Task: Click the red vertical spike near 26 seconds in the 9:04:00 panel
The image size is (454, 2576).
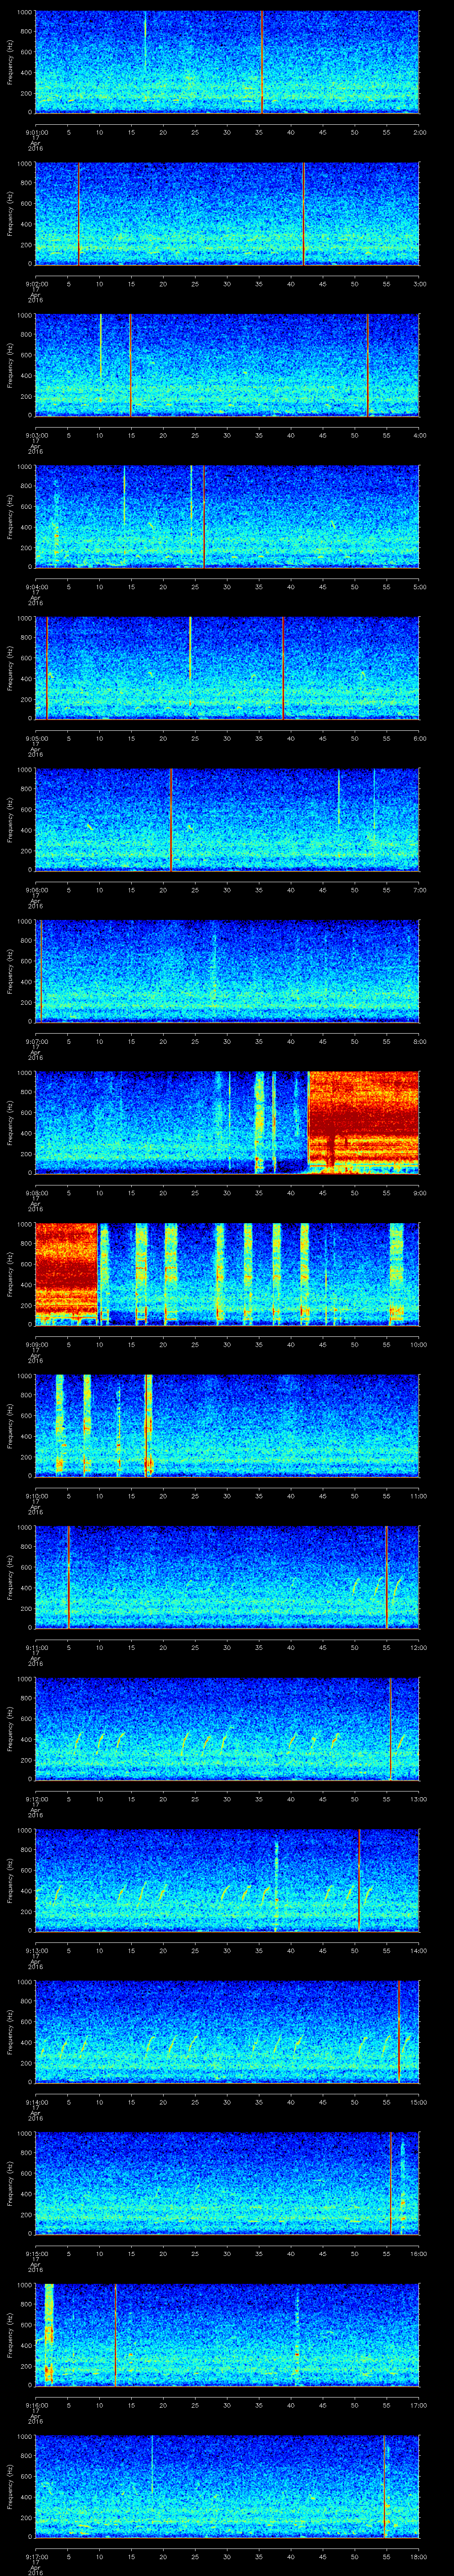Action: pos(204,517)
